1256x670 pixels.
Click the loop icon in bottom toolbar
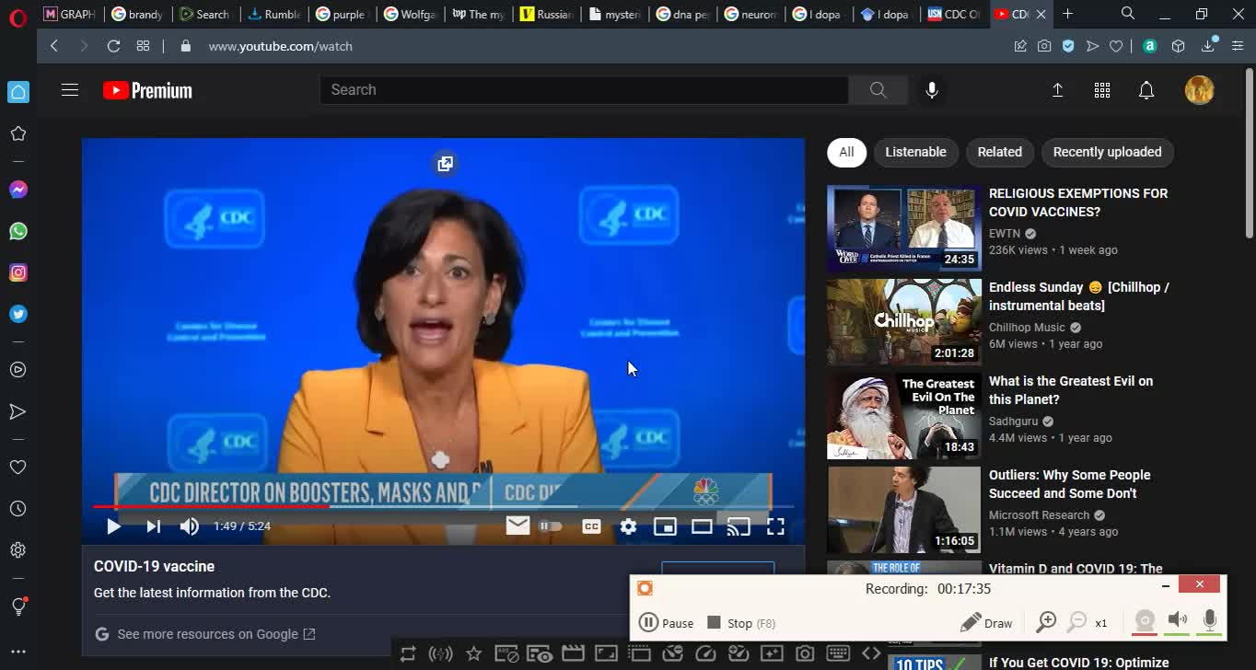click(x=408, y=653)
